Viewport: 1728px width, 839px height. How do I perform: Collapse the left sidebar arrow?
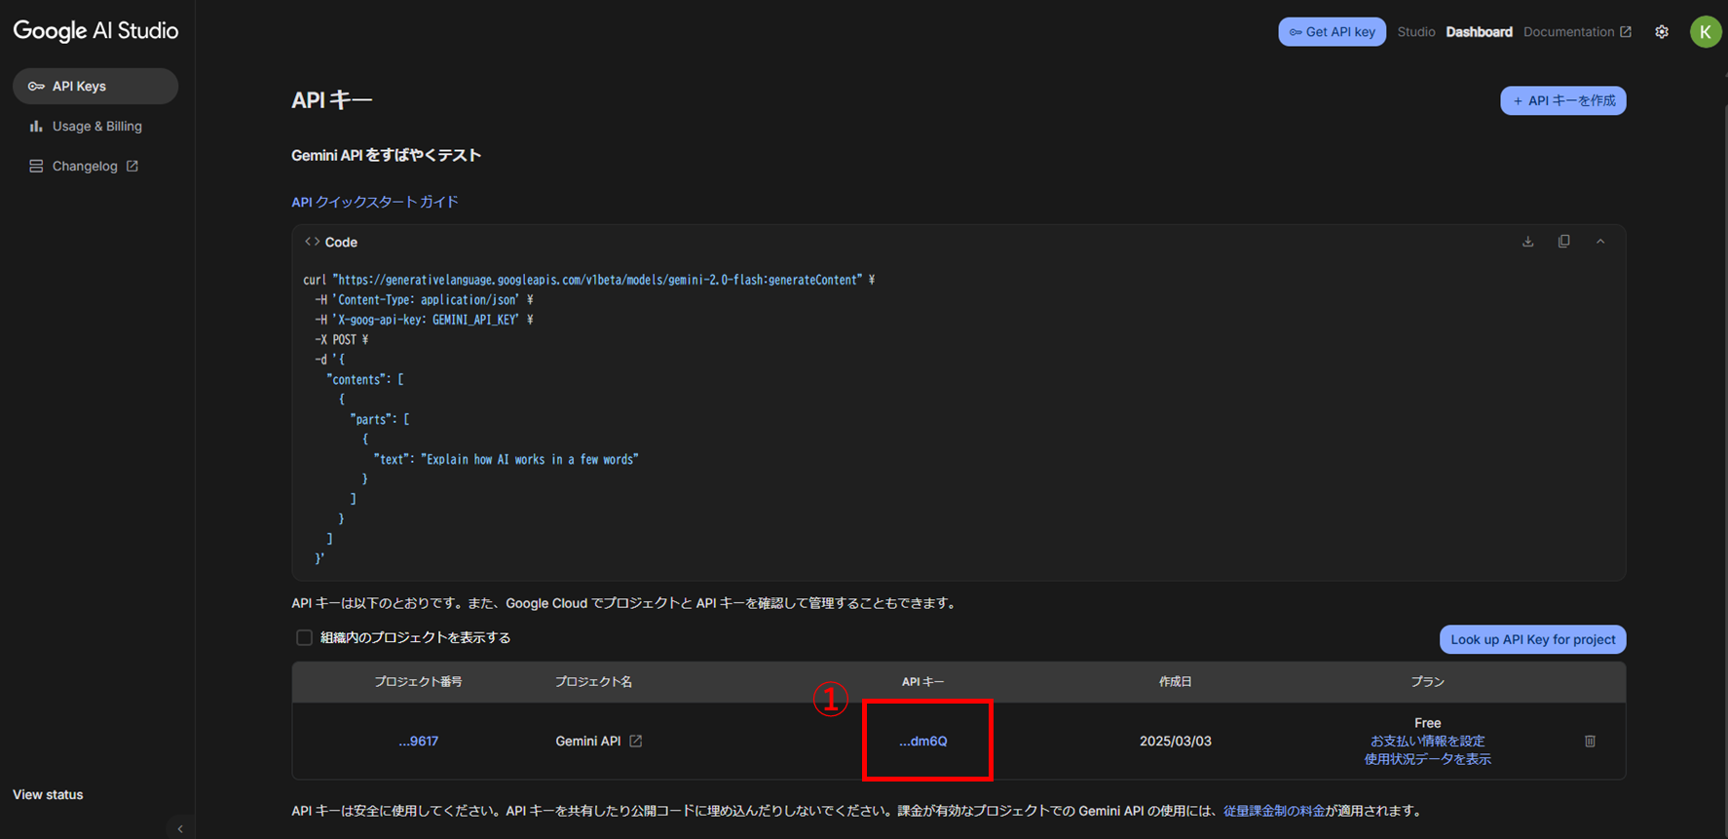[180, 828]
